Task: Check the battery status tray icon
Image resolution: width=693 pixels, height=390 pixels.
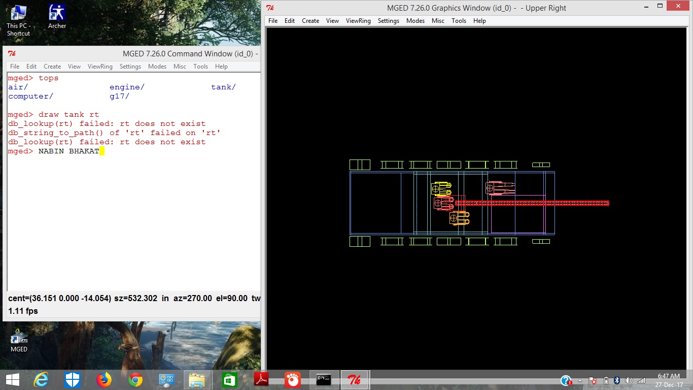Action: (x=605, y=380)
